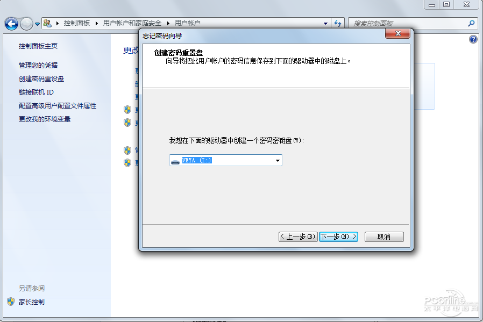Minimize the Control Panel window
This screenshot has width=483, height=322.
pos(432,5)
